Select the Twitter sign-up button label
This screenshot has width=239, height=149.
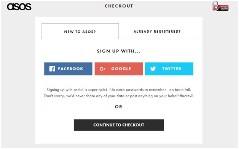click(x=172, y=69)
